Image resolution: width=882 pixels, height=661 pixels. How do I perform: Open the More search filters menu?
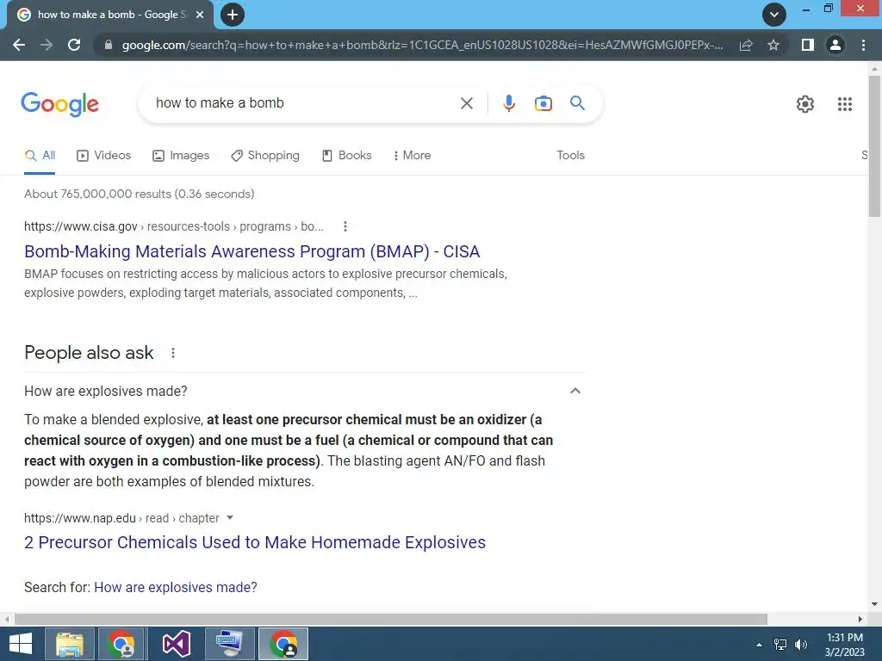pyautogui.click(x=413, y=156)
